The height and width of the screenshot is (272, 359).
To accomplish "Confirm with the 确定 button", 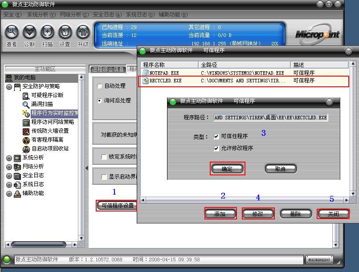I will [227, 169].
